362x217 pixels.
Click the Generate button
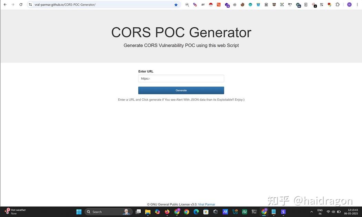point(181,90)
